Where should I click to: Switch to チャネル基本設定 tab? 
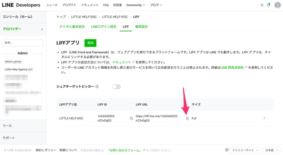72,27
